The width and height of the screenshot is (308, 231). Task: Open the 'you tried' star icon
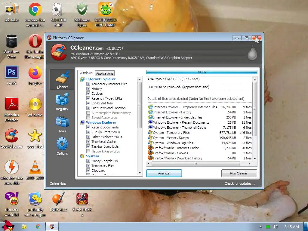tap(35, 138)
